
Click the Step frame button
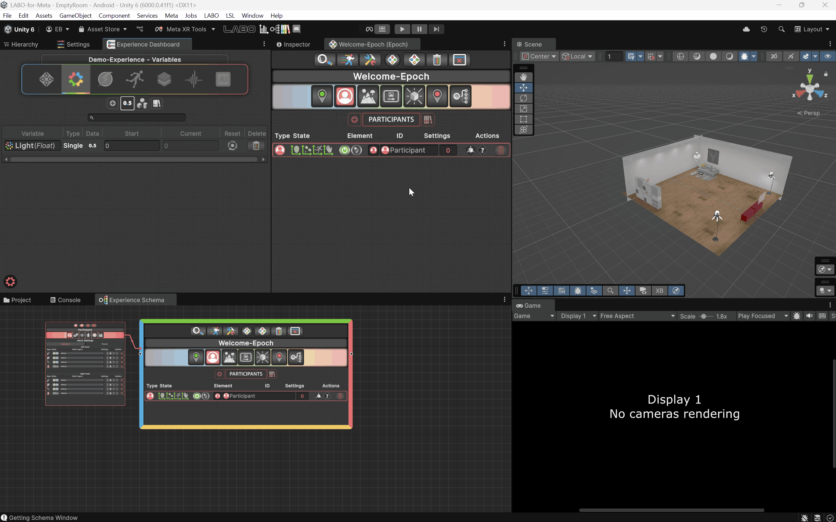436,29
